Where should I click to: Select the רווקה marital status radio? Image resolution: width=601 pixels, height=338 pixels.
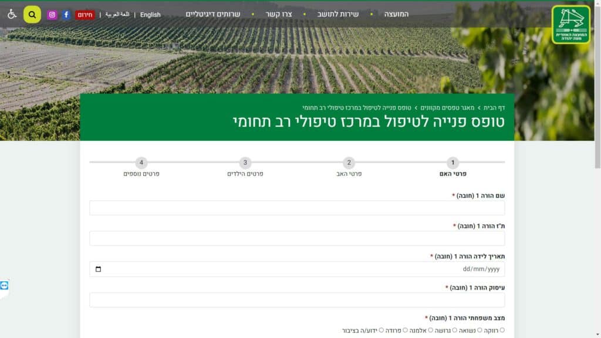tap(502, 330)
